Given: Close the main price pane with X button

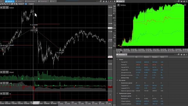Looking at the screenshot, I should [x=7, y=8].
